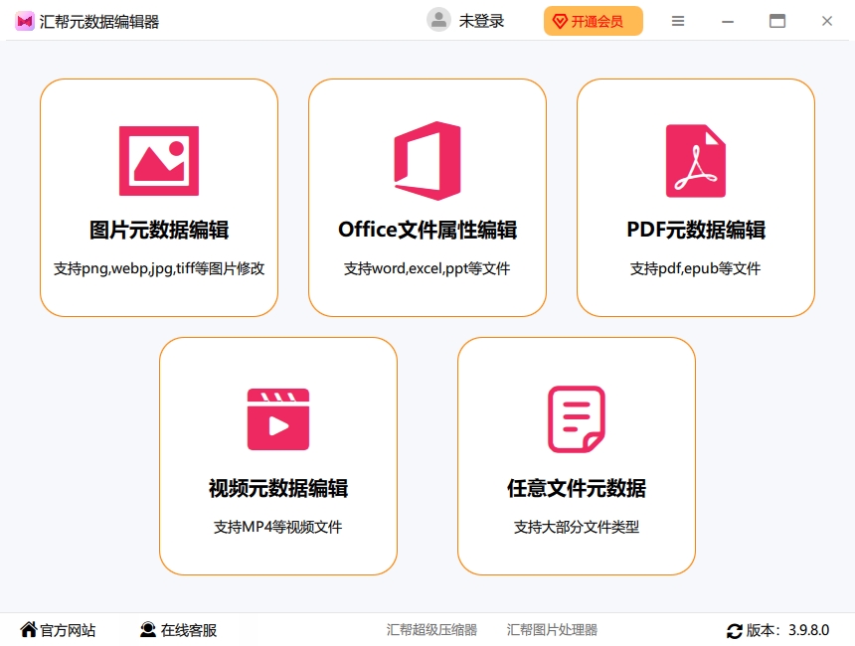Select the 图片元数据编辑 title
This screenshot has height=646, width=855.
tap(159, 230)
